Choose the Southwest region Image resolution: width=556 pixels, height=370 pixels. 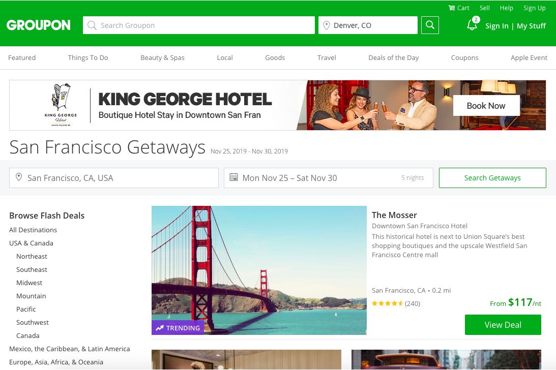[32, 323]
